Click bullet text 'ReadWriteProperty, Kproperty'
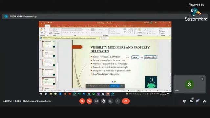210x118 pixels. (106, 74)
